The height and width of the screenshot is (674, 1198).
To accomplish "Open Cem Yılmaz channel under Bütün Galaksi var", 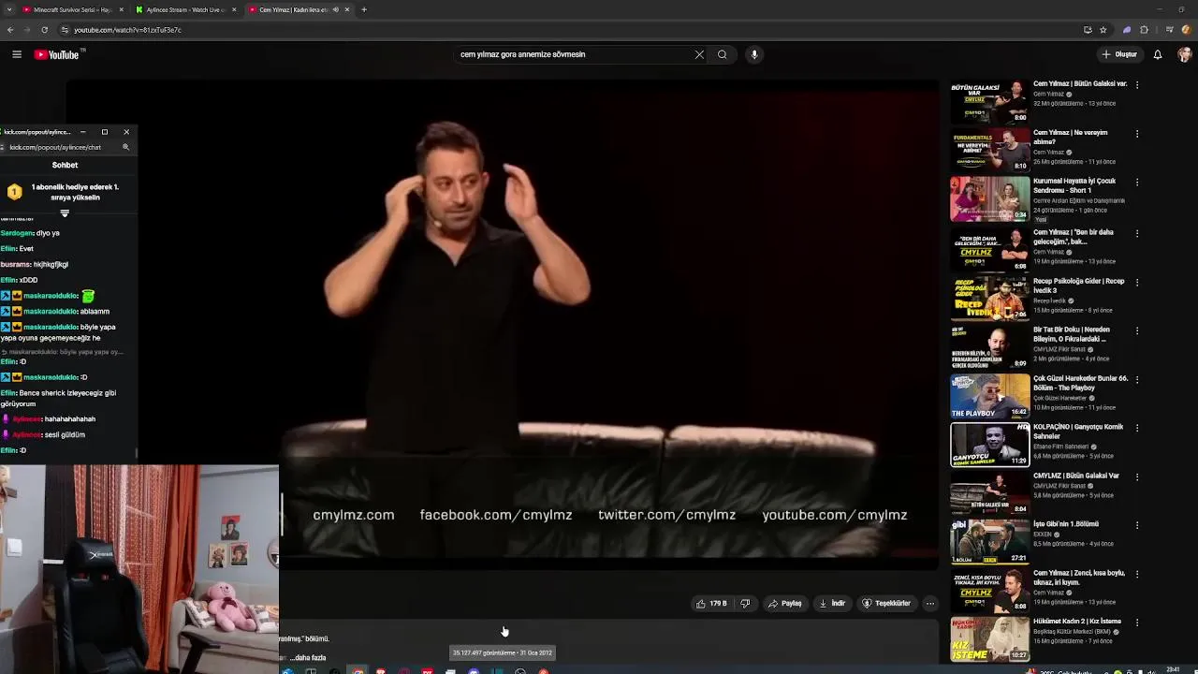I will click(1049, 95).
